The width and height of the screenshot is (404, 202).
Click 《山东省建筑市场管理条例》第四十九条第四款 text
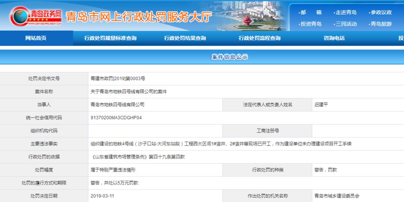click(x=138, y=157)
